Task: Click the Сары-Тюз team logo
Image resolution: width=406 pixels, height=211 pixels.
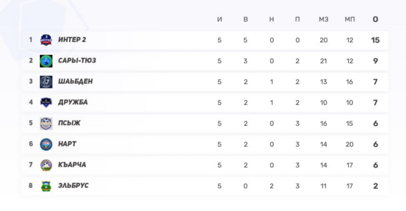Action: [46, 61]
